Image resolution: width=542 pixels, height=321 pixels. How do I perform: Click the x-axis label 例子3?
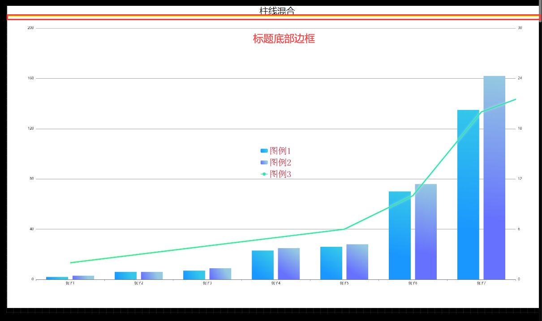[207, 283]
